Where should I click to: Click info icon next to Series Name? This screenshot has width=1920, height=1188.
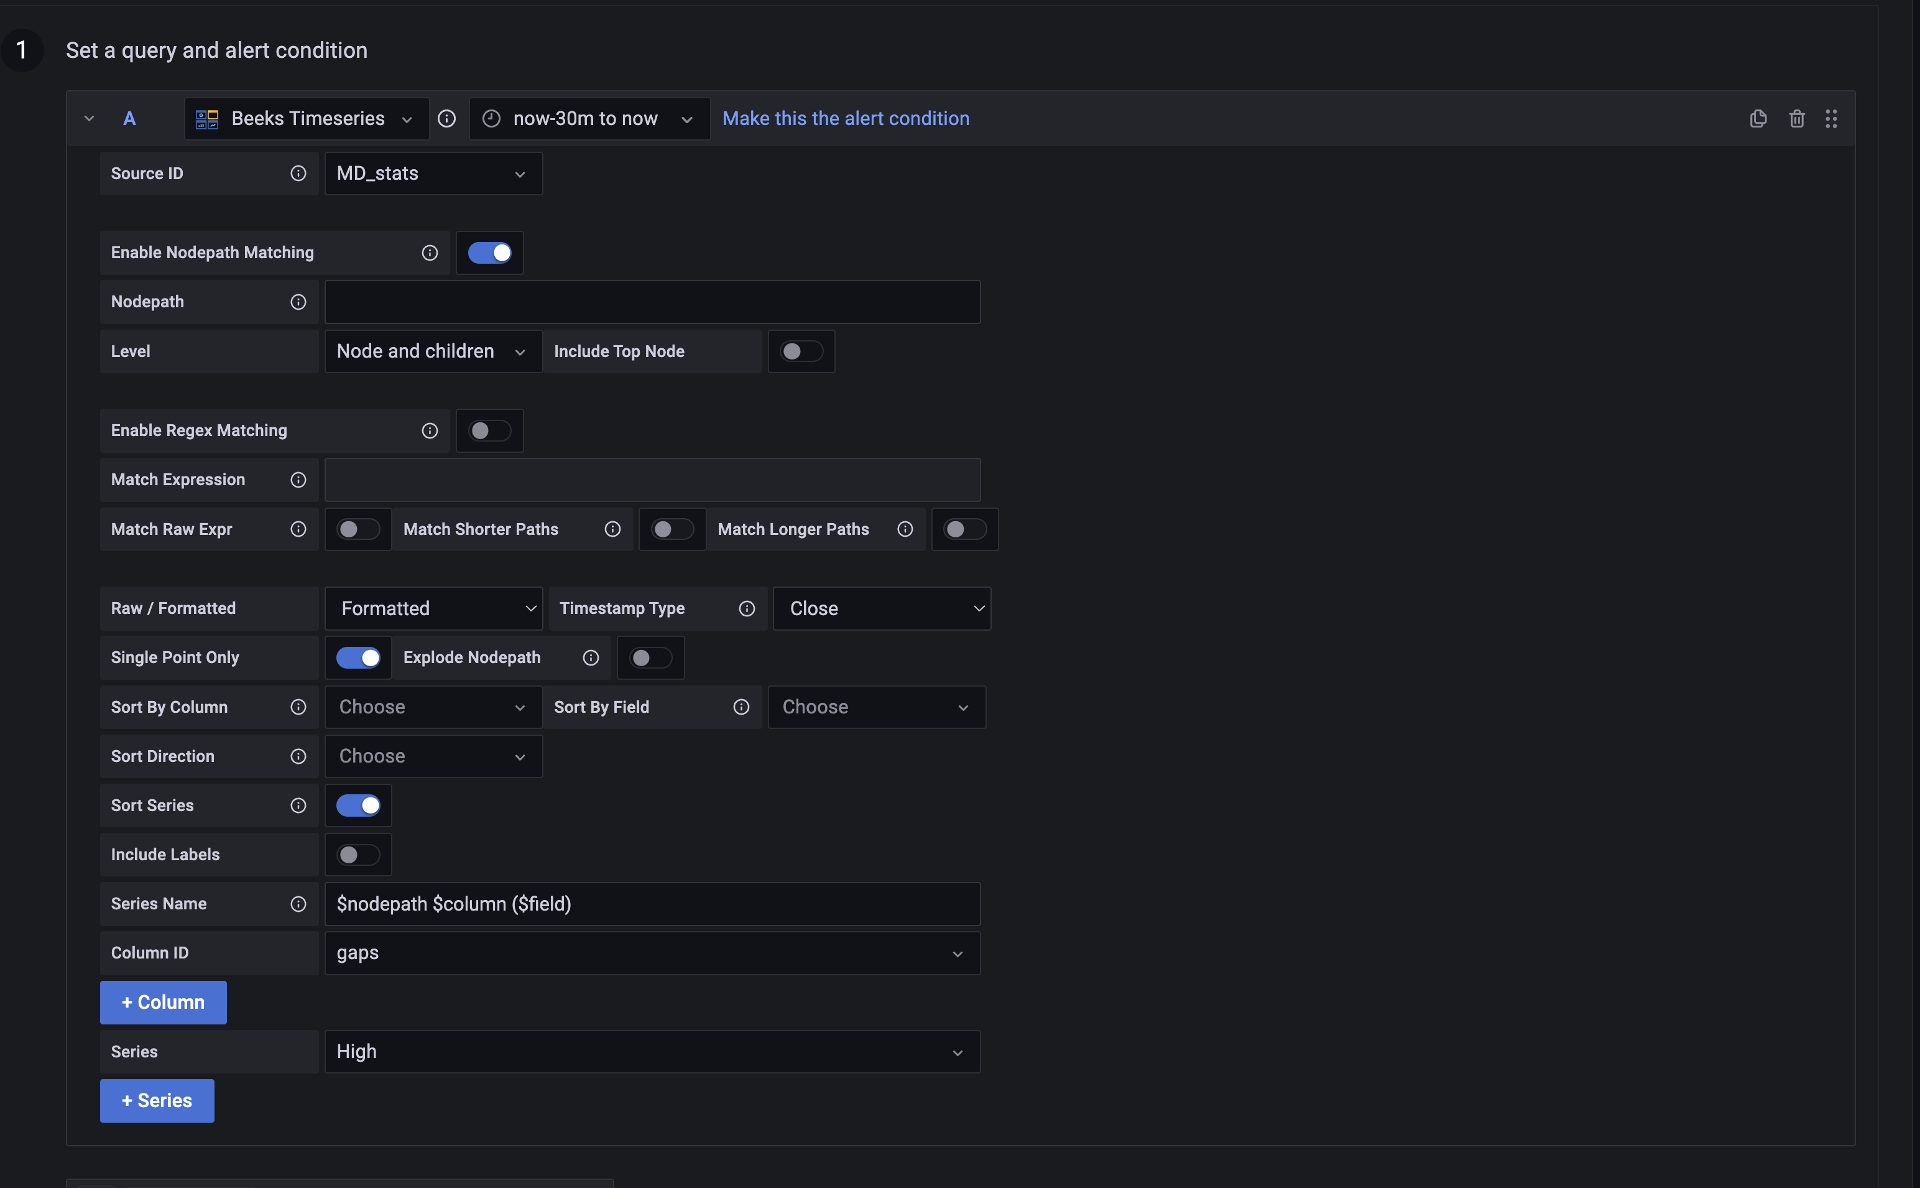tap(298, 904)
